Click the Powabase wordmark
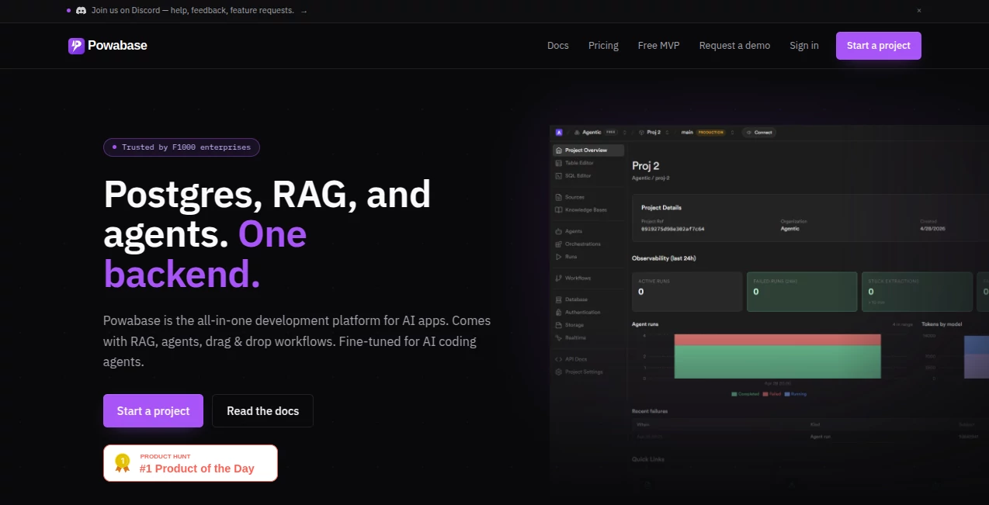 [x=117, y=46]
